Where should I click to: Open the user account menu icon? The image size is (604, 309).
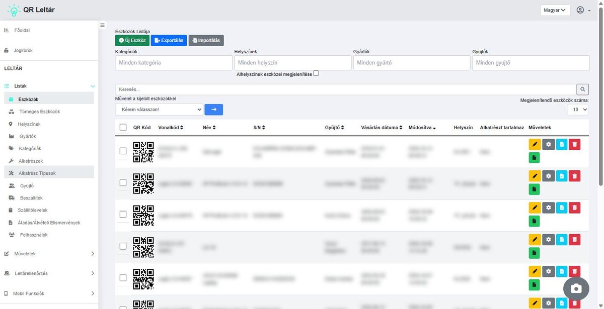click(583, 10)
